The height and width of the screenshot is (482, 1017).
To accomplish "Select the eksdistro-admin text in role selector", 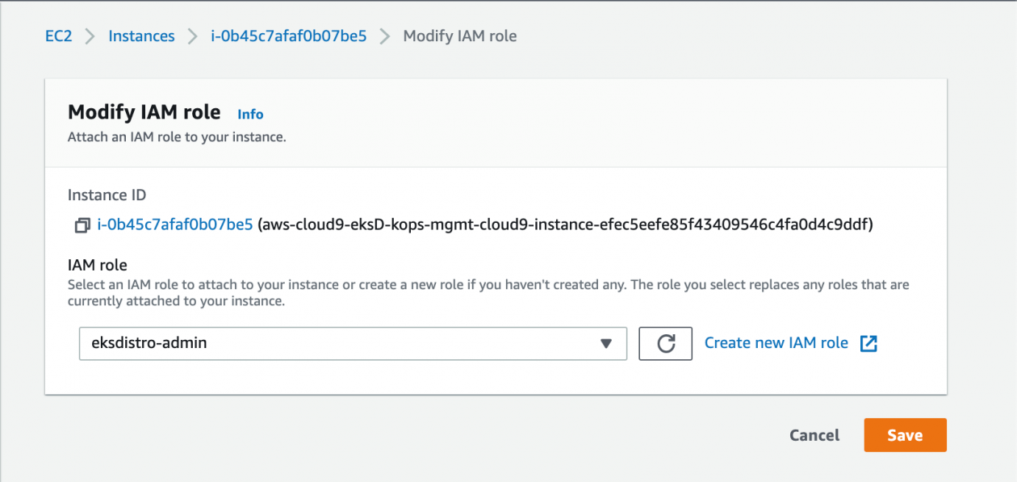I will coord(149,343).
